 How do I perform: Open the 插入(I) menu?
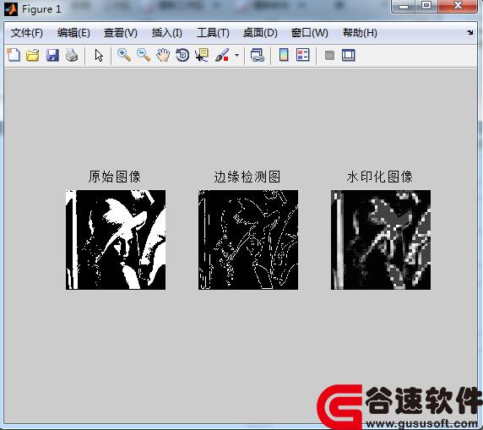(x=167, y=33)
